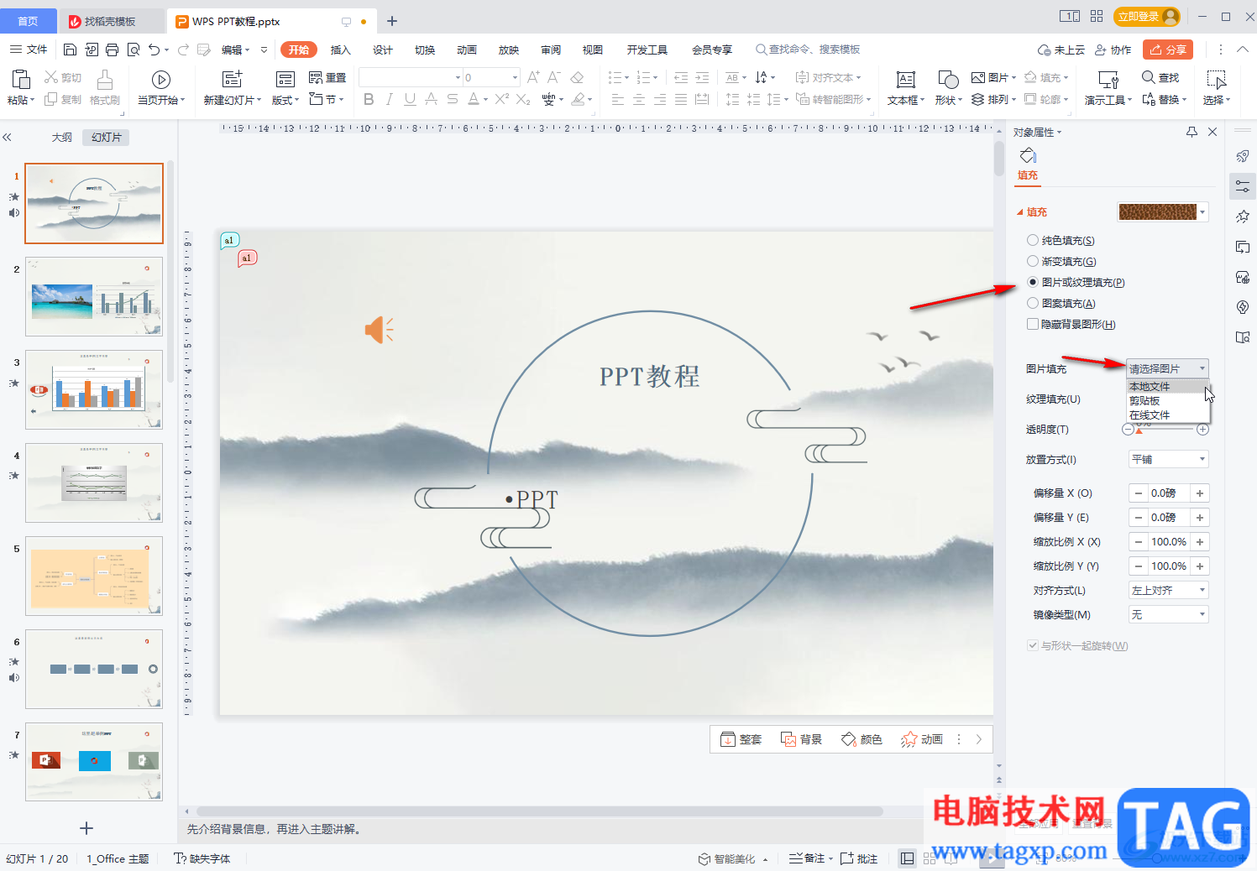Open the 动画 ribbon tab

click(467, 50)
